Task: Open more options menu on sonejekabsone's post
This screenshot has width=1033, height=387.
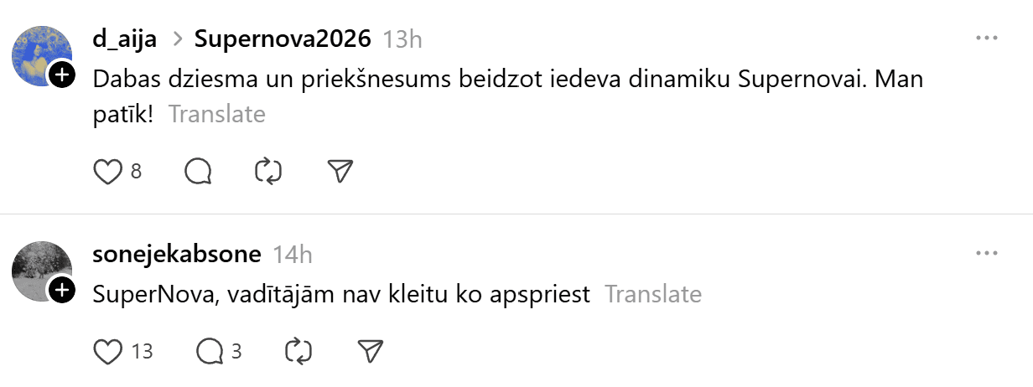Action: pyautogui.click(x=987, y=253)
